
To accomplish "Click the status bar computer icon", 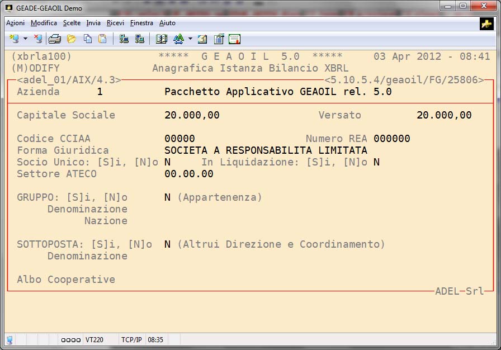I will tap(10, 340).
